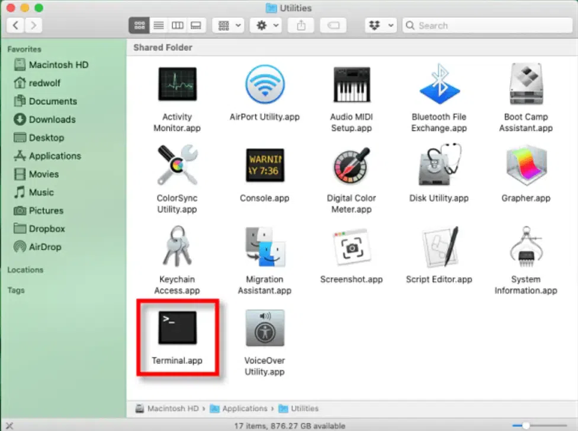
Task: Open Desktop in the sidebar
Action: tap(39, 138)
